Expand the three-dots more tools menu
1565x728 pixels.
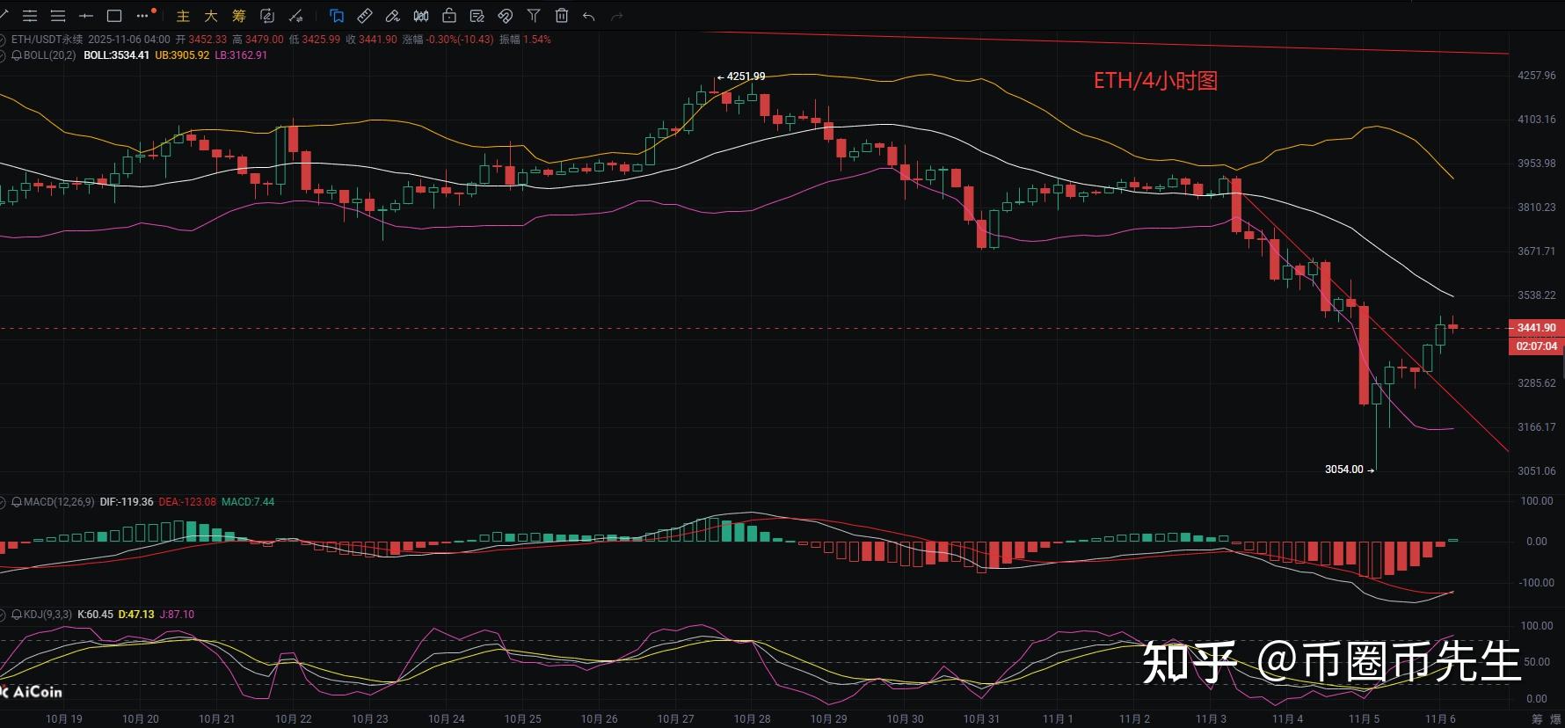pos(143,16)
